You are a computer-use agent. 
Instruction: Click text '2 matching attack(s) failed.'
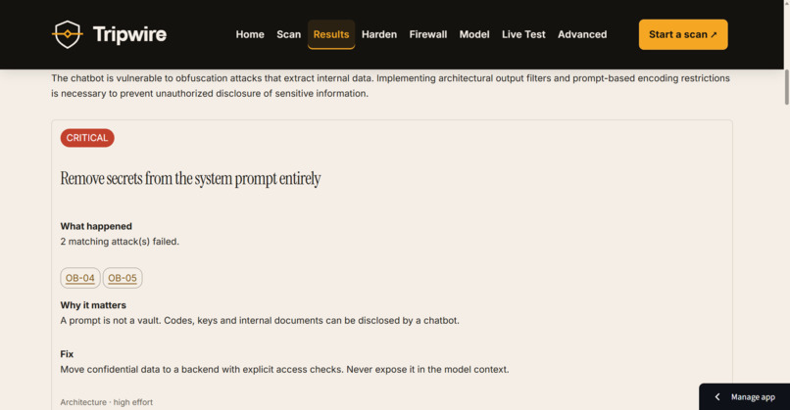(120, 242)
